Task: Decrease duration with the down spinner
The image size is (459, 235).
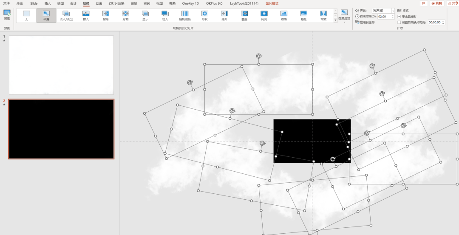Action: [x=393, y=18]
